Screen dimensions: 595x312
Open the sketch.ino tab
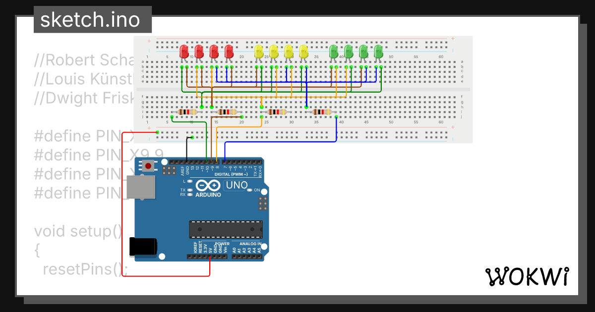click(x=93, y=20)
